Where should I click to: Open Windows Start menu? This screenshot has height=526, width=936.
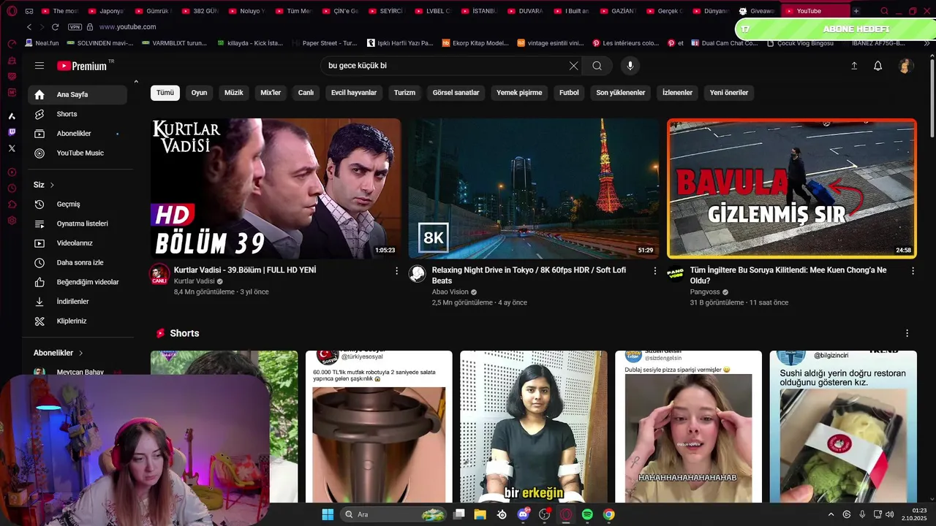tap(328, 514)
